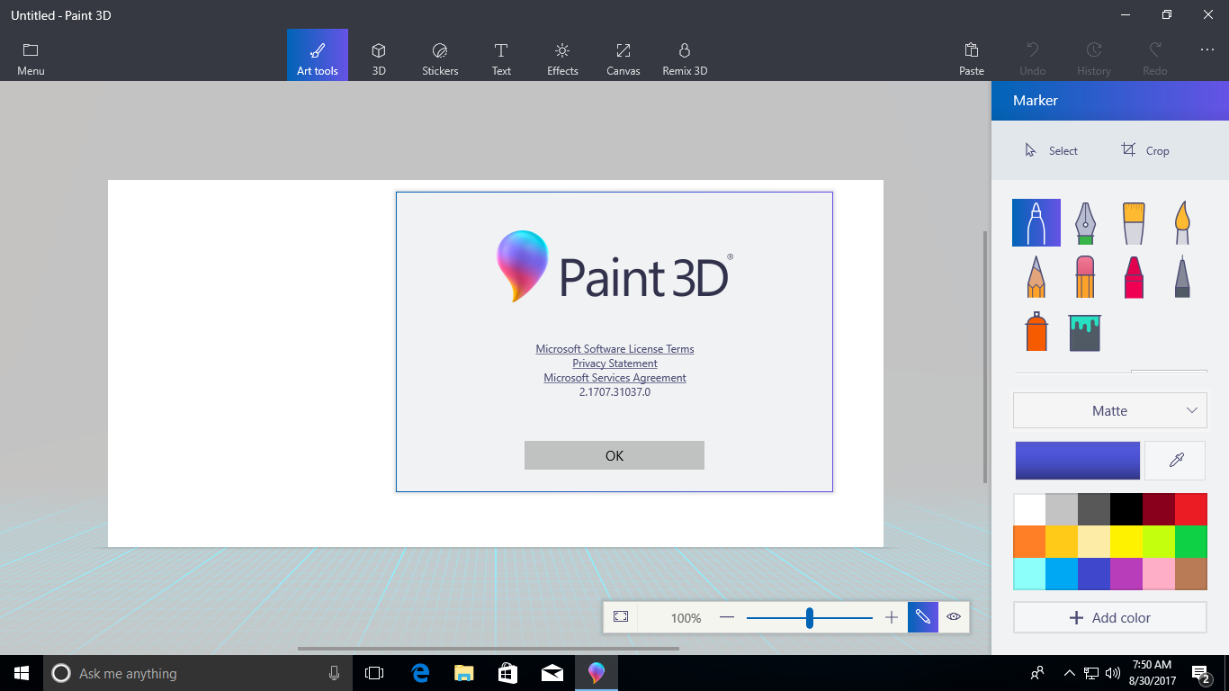Screen dimensions: 1229x691
Task: Select the Marker tool
Action: 1036,222
